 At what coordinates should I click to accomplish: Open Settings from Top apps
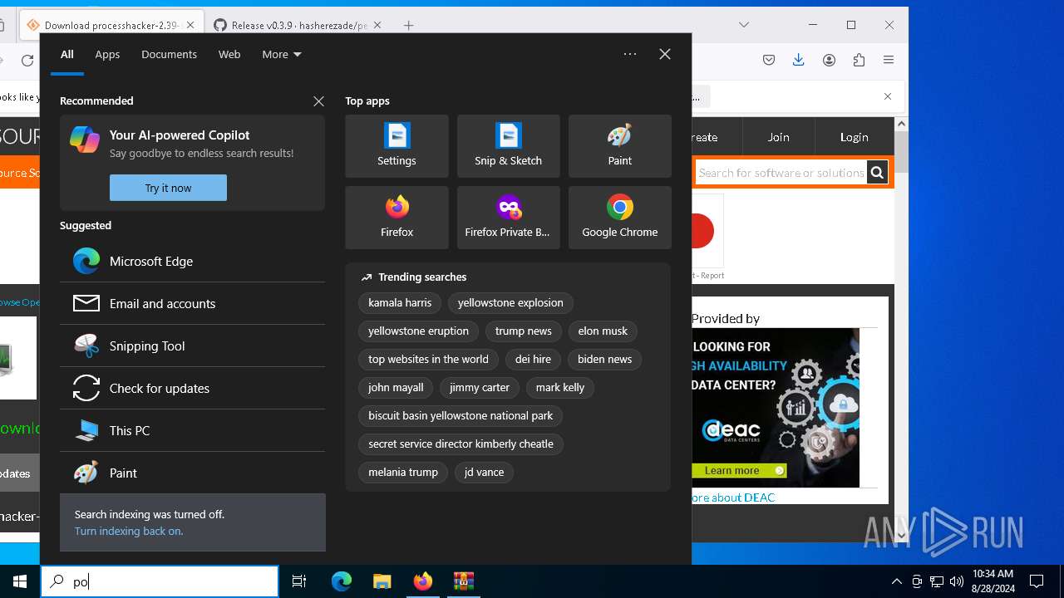pos(397,146)
